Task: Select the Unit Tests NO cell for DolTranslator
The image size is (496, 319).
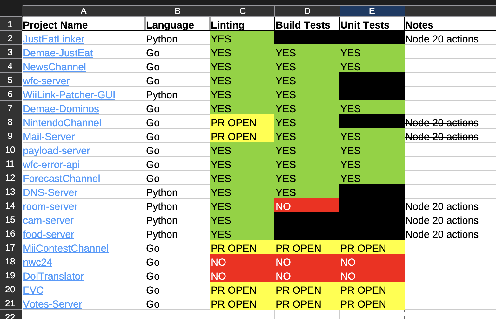Action: 372,275
